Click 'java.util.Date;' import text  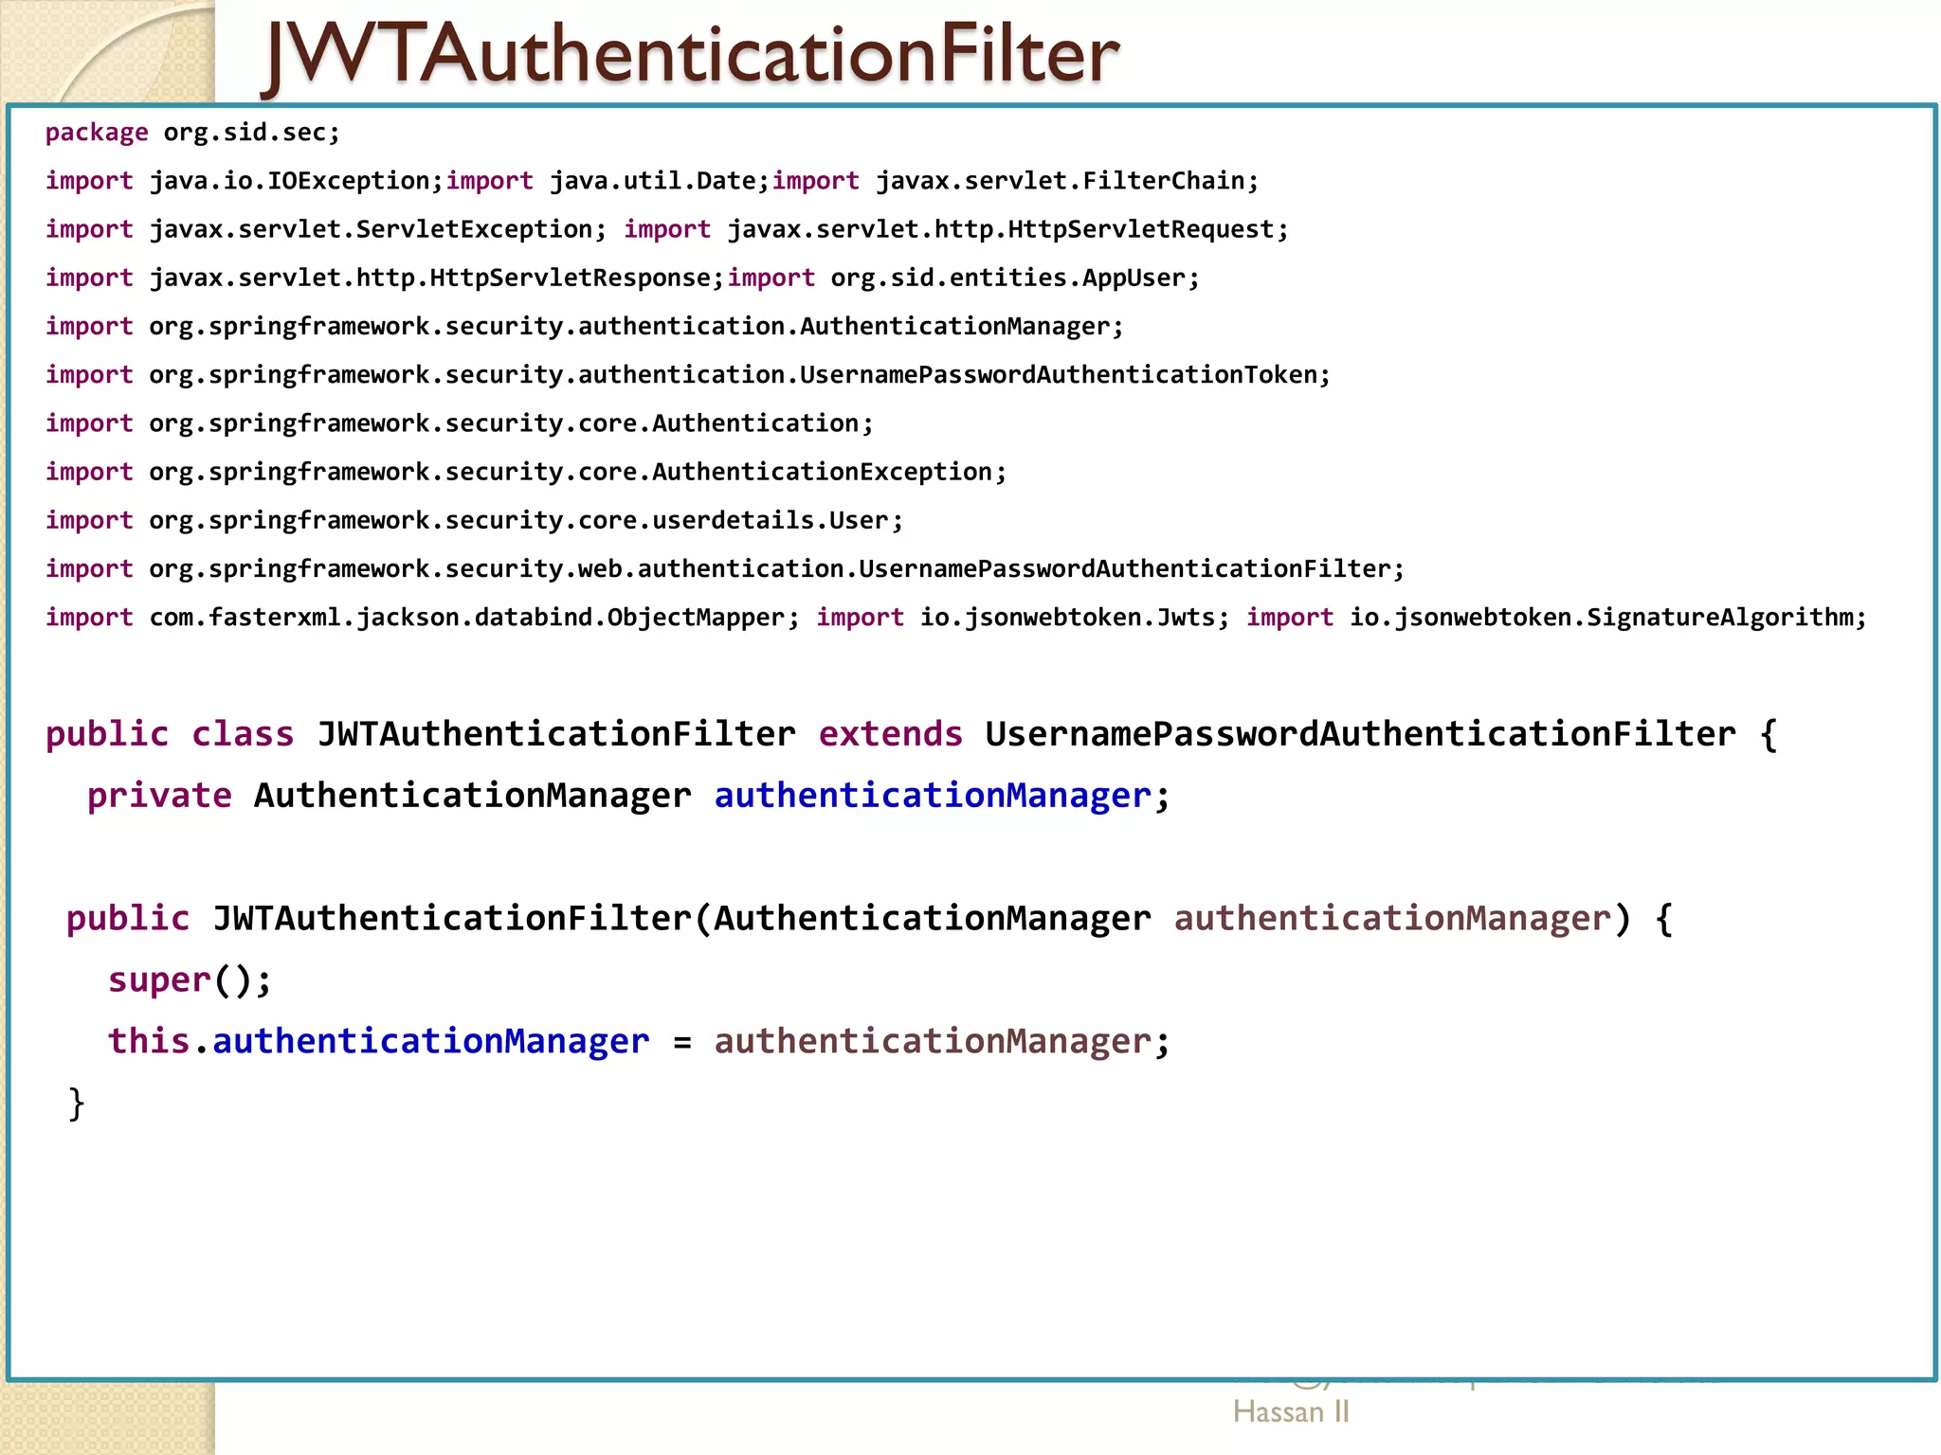click(x=660, y=181)
